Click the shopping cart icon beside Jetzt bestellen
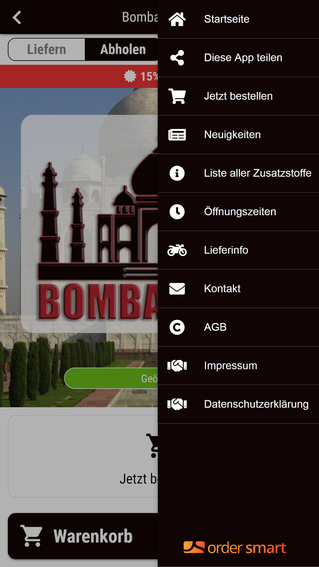 click(177, 96)
